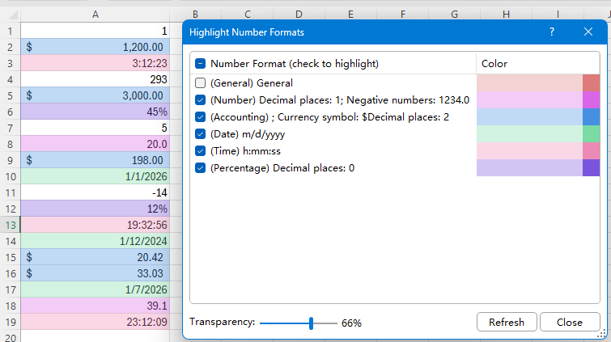
Task: Select row 20 header
Action: (x=11, y=337)
